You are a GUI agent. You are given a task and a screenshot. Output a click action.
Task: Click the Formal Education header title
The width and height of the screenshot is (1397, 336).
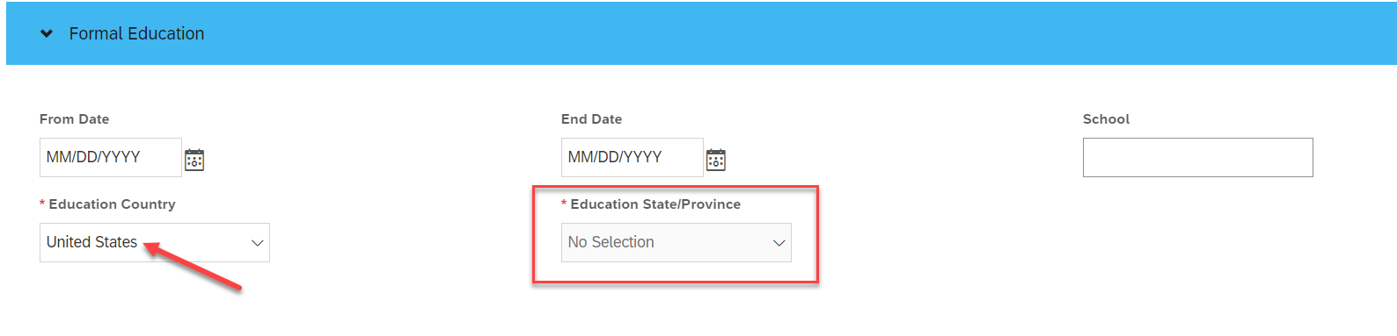coord(136,33)
